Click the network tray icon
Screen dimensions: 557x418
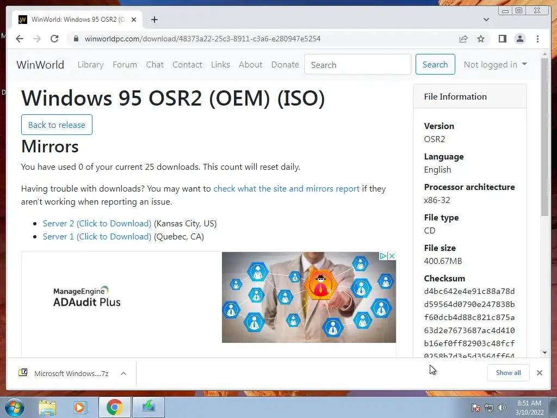point(489,408)
